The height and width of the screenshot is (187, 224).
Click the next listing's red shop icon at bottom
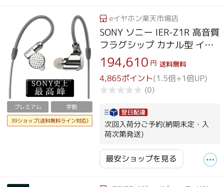click(x=103, y=186)
